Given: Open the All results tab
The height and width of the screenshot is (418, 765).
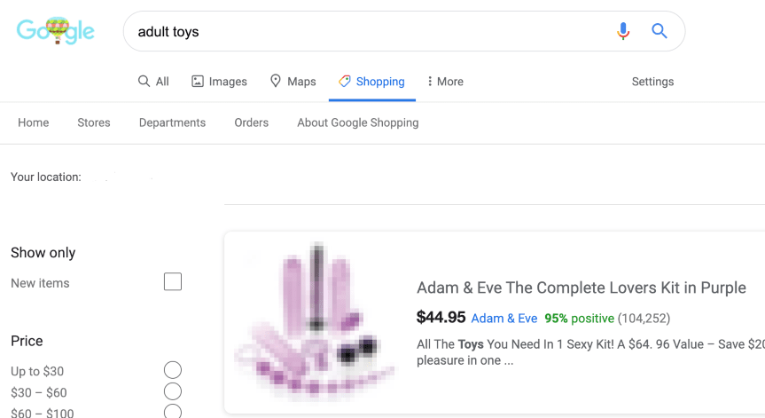Looking at the screenshot, I should click(x=153, y=82).
